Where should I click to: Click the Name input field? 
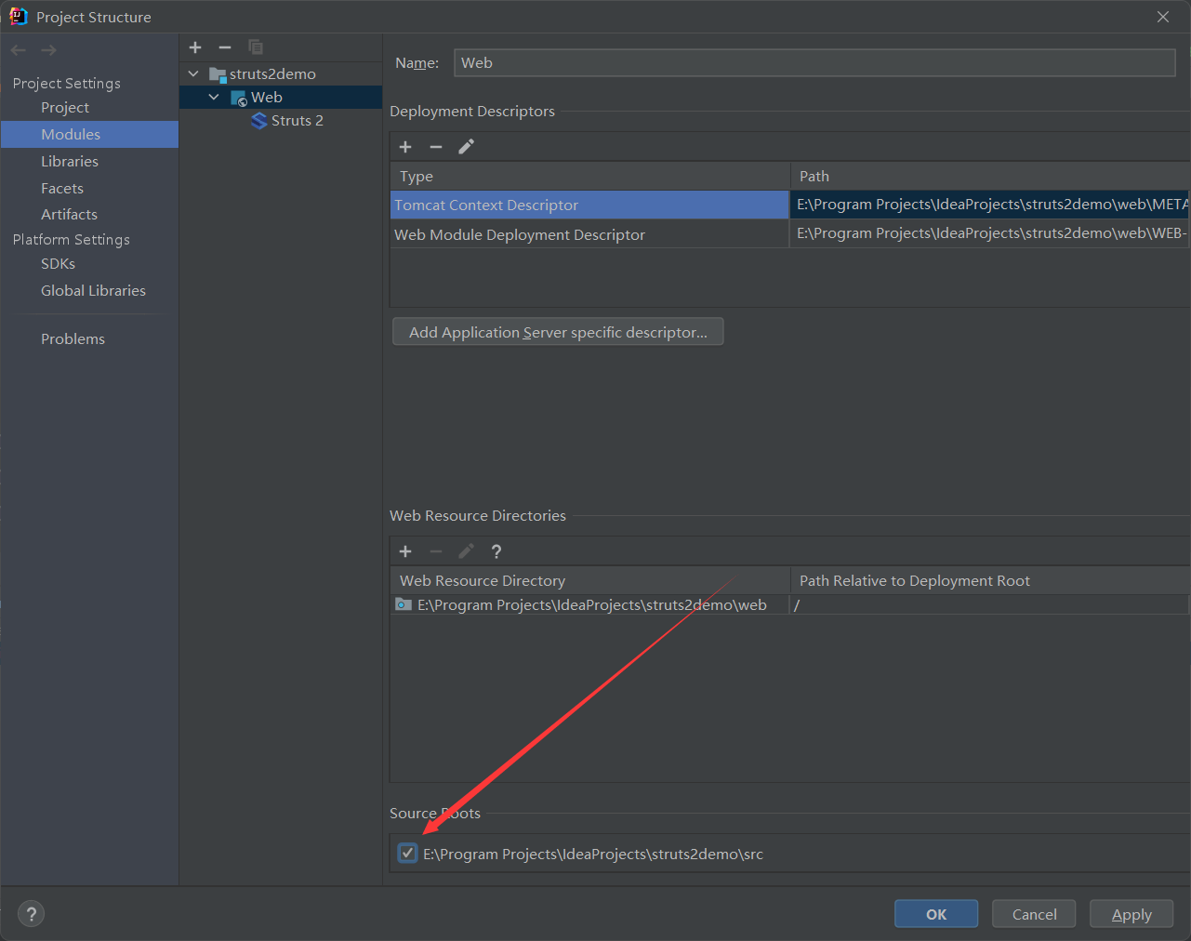814,62
